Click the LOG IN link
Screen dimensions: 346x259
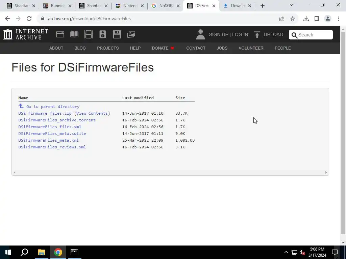point(240,35)
